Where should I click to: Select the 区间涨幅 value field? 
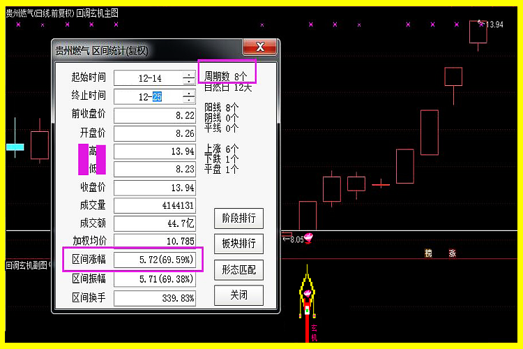[x=155, y=260]
